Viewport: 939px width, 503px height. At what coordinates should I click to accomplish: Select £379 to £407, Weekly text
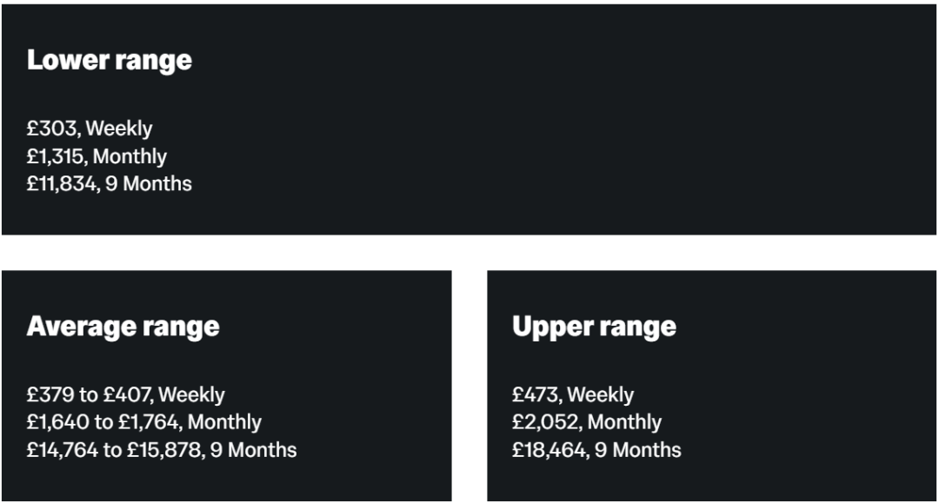pos(126,394)
